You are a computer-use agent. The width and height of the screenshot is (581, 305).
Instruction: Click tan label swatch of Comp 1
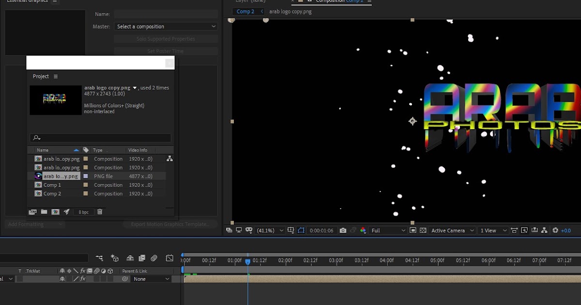86,185
